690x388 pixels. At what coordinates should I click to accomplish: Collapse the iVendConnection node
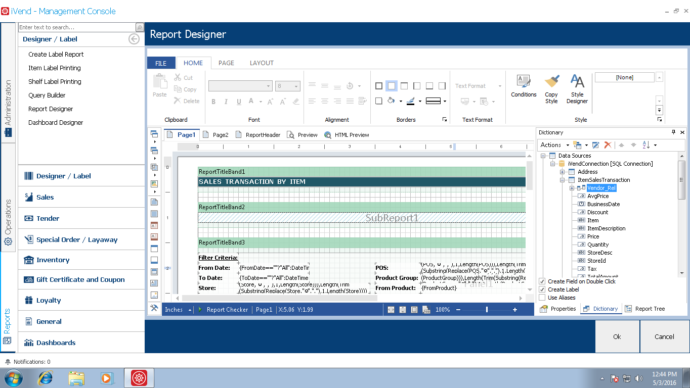[552, 164]
